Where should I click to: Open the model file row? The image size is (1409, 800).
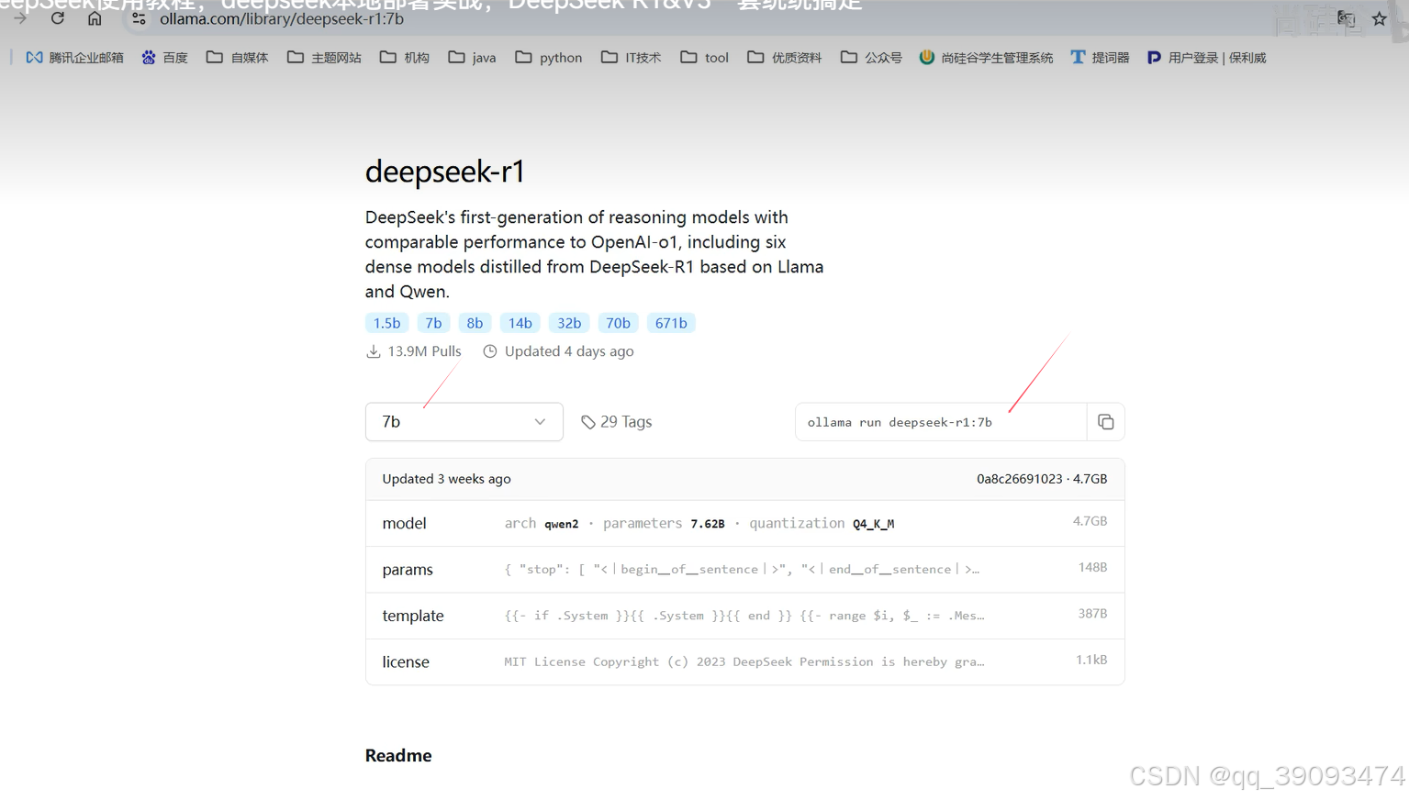[745, 523]
